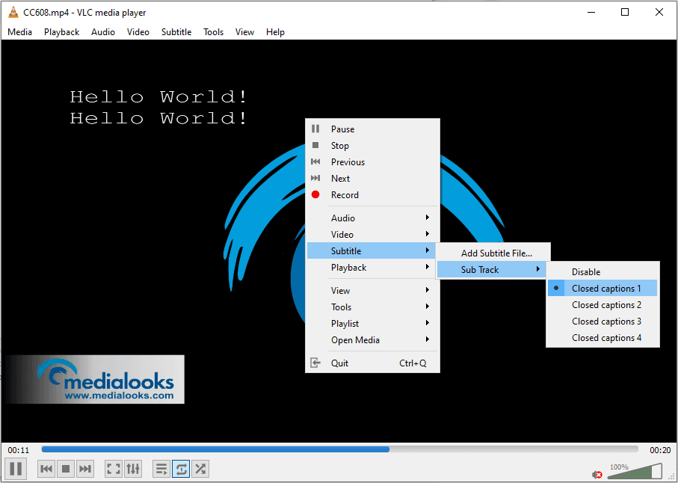Expand the Sub Track submenu
The width and height of the screenshot is (678, 483).
[493, 270]
